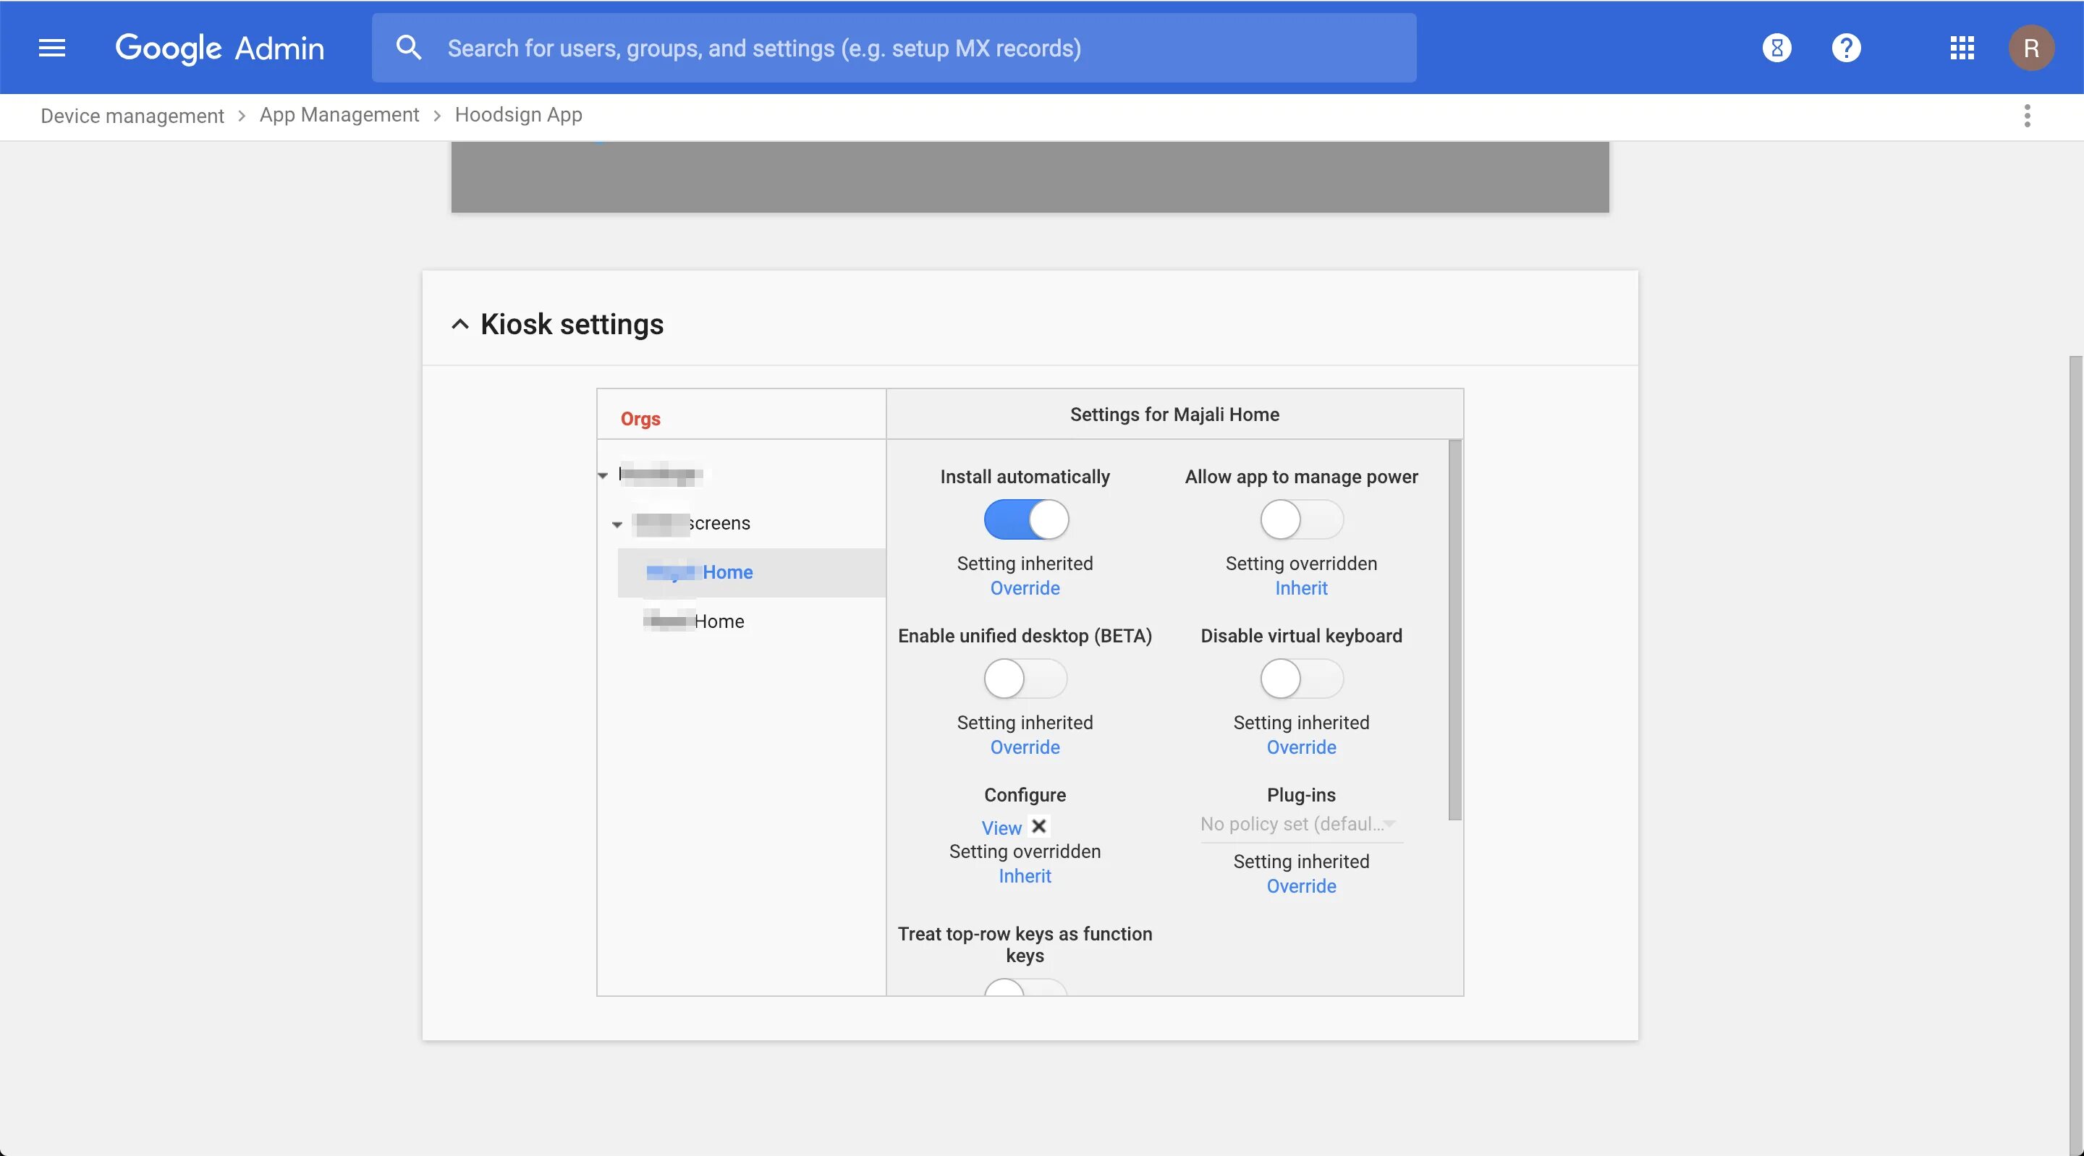Open the three-dot more options menu
Image resolution: width=2084 pixels, height=1156 pixels.
pyautogui.click(x=2027, y=116)
